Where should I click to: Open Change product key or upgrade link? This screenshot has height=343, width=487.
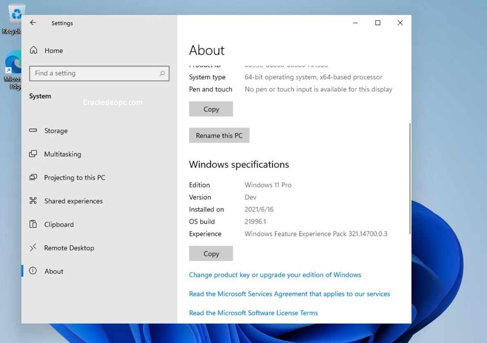pos(275,275)
